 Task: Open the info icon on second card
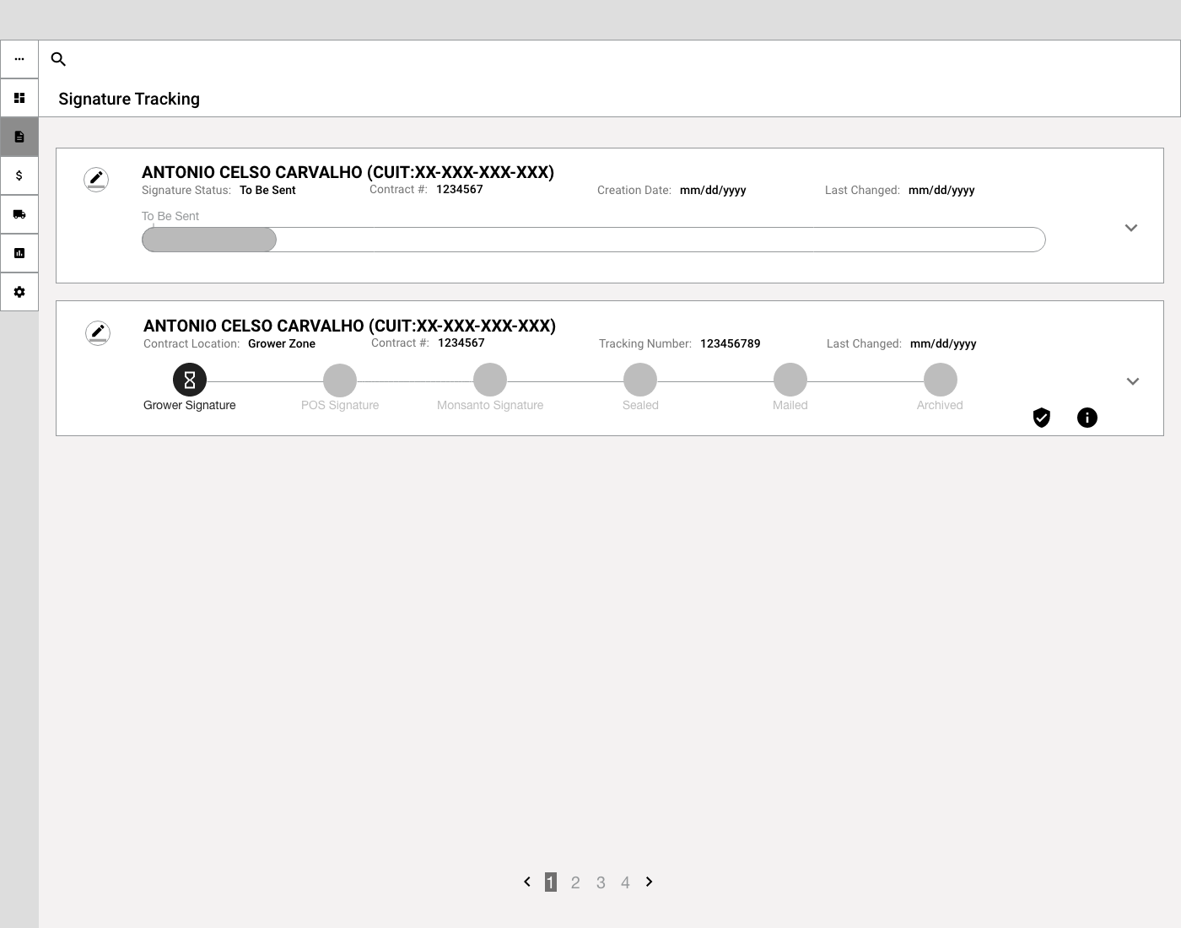click(x=1087, y=418)
